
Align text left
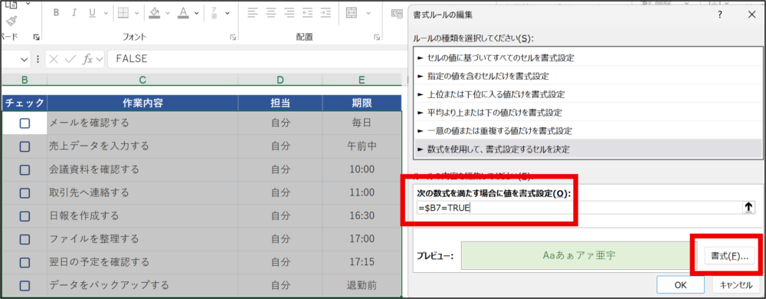[252, 13]
